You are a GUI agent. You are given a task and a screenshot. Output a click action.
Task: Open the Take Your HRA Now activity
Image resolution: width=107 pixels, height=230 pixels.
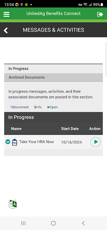click(x=37, y=142)
